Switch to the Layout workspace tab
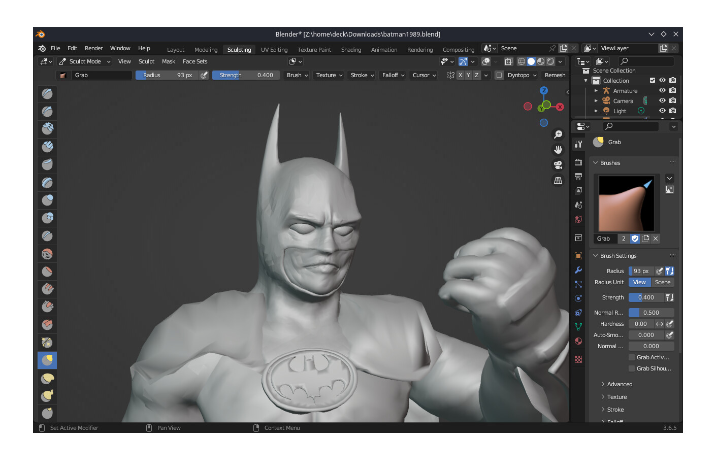Viewport: 716px width, 472px height. (176, 50)
